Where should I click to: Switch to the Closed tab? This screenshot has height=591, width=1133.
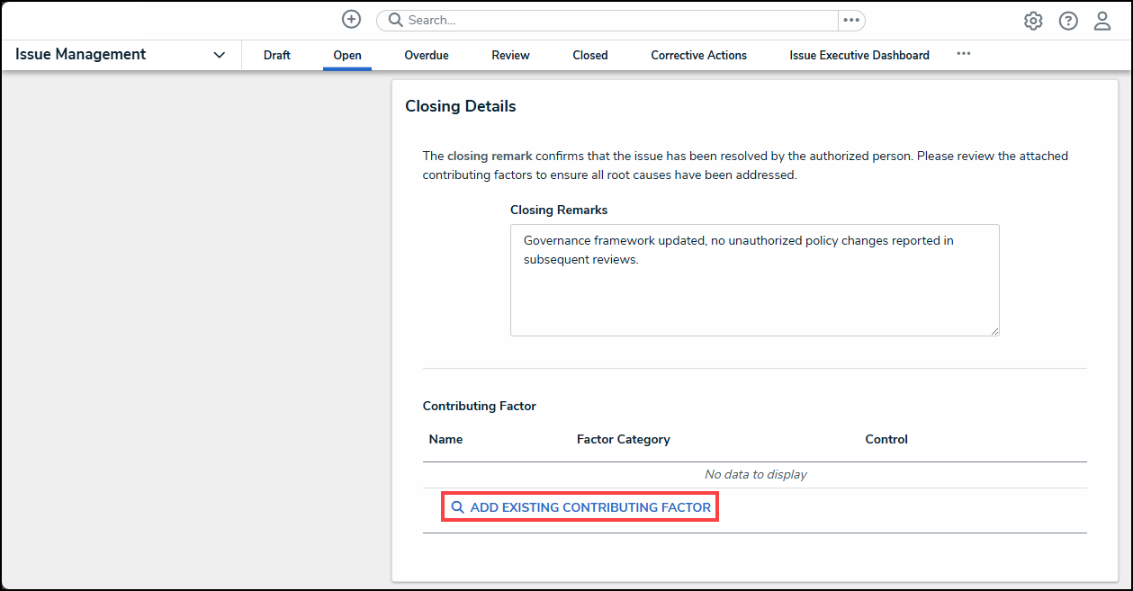589,55
